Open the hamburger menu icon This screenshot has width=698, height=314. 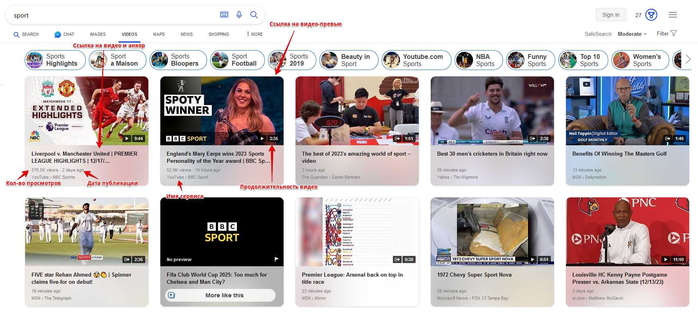tap(672, 15)
